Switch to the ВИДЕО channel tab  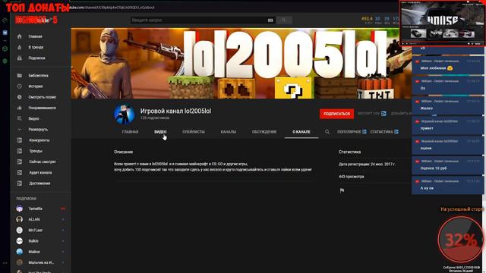160,132
